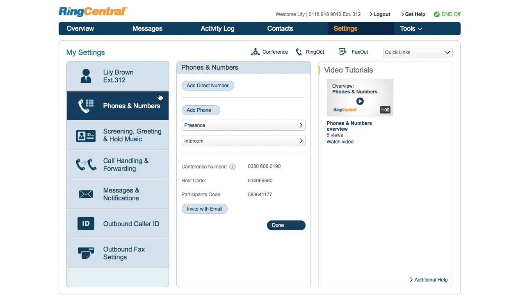Open the Messages tab

147,29
